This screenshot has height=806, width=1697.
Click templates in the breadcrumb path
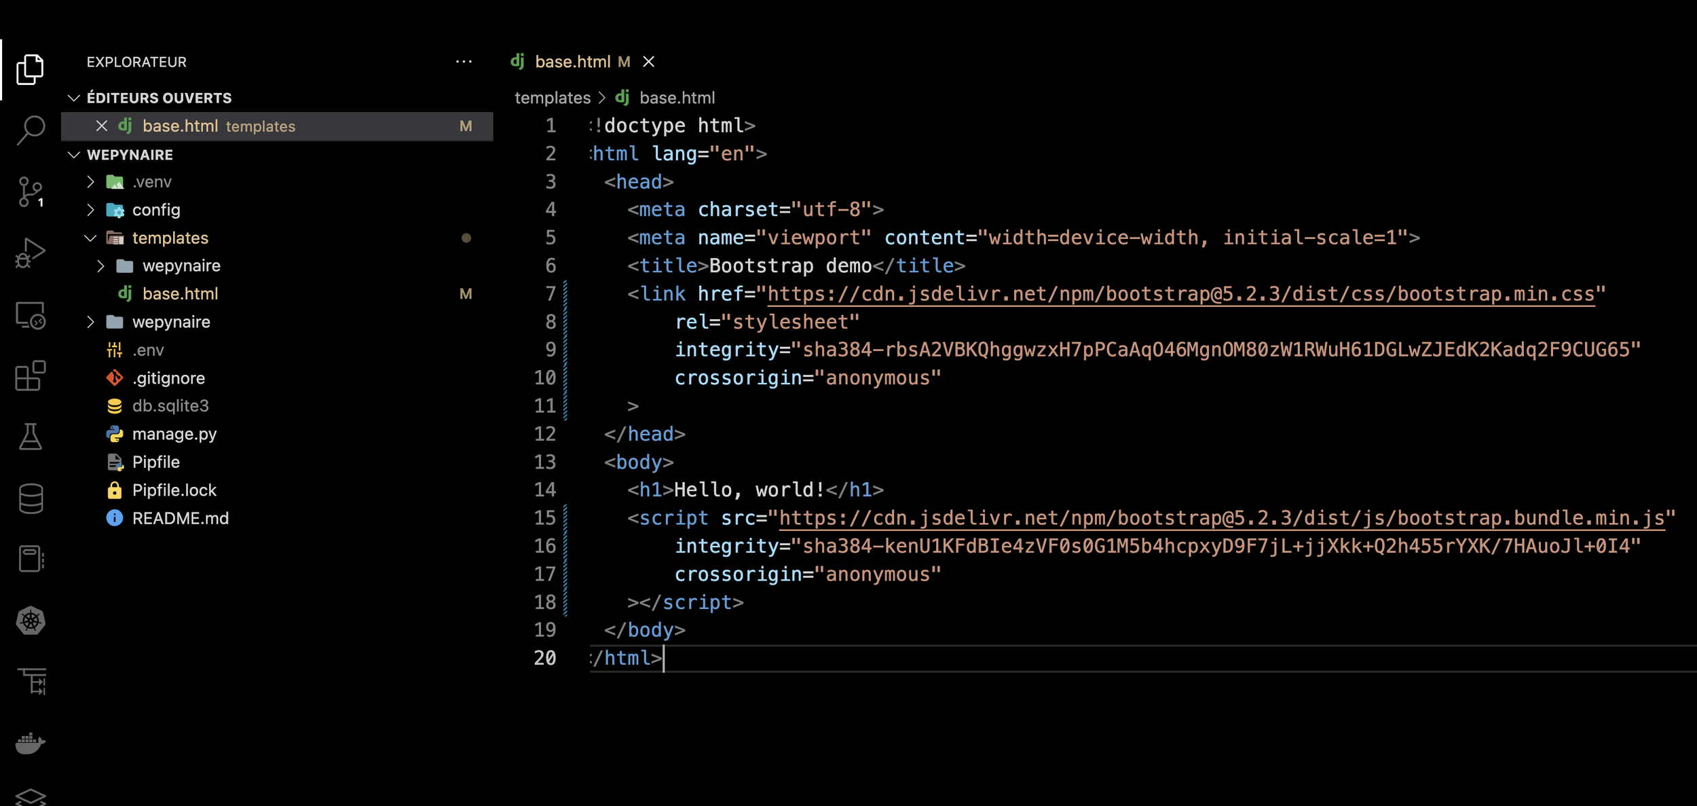point(553,98)
